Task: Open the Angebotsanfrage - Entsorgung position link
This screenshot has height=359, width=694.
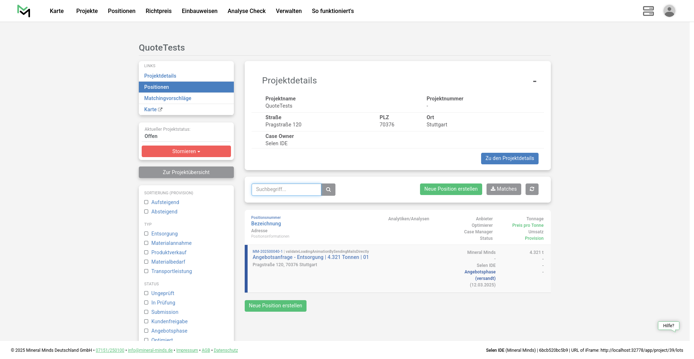Action: click(x=310, y=257)
